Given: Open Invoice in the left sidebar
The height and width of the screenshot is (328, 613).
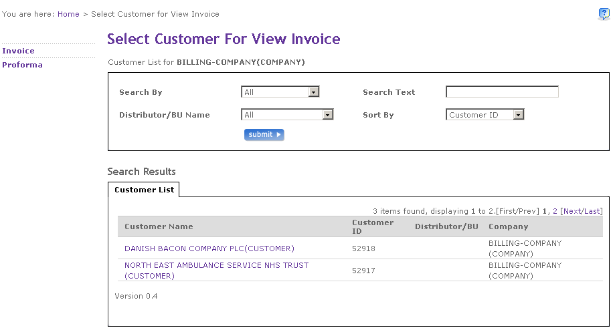Looking at the screenshot, I should 18,51.
